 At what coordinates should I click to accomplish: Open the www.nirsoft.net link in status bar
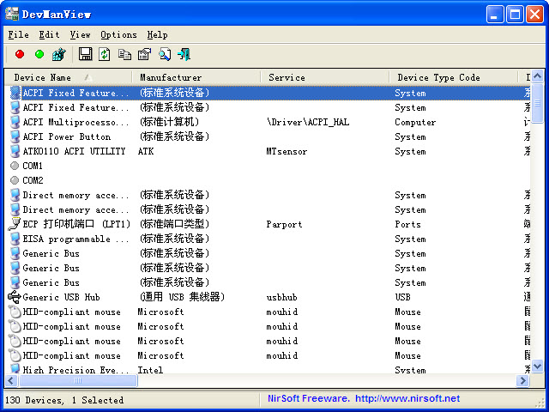pos(407,398)
